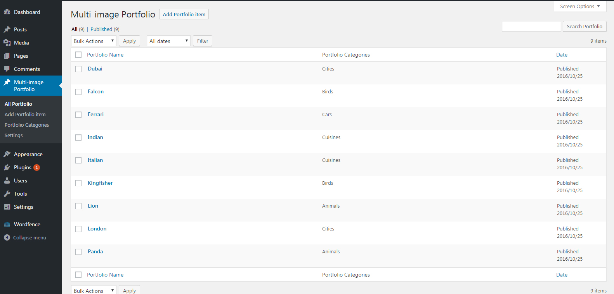
Task: Click the Tools wrench icon
Action: tap(7, 194)
